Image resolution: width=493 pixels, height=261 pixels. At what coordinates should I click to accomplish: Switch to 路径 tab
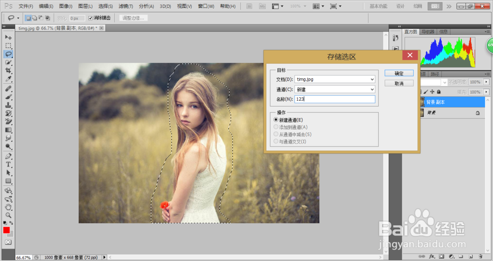[434, 74]
